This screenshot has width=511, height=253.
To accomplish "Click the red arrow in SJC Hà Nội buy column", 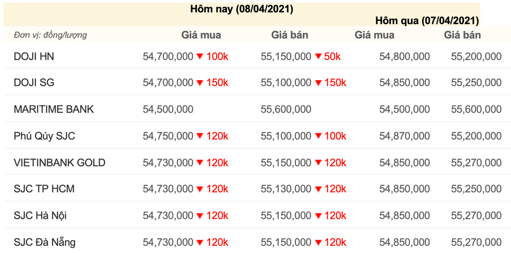I will point(200,216).
